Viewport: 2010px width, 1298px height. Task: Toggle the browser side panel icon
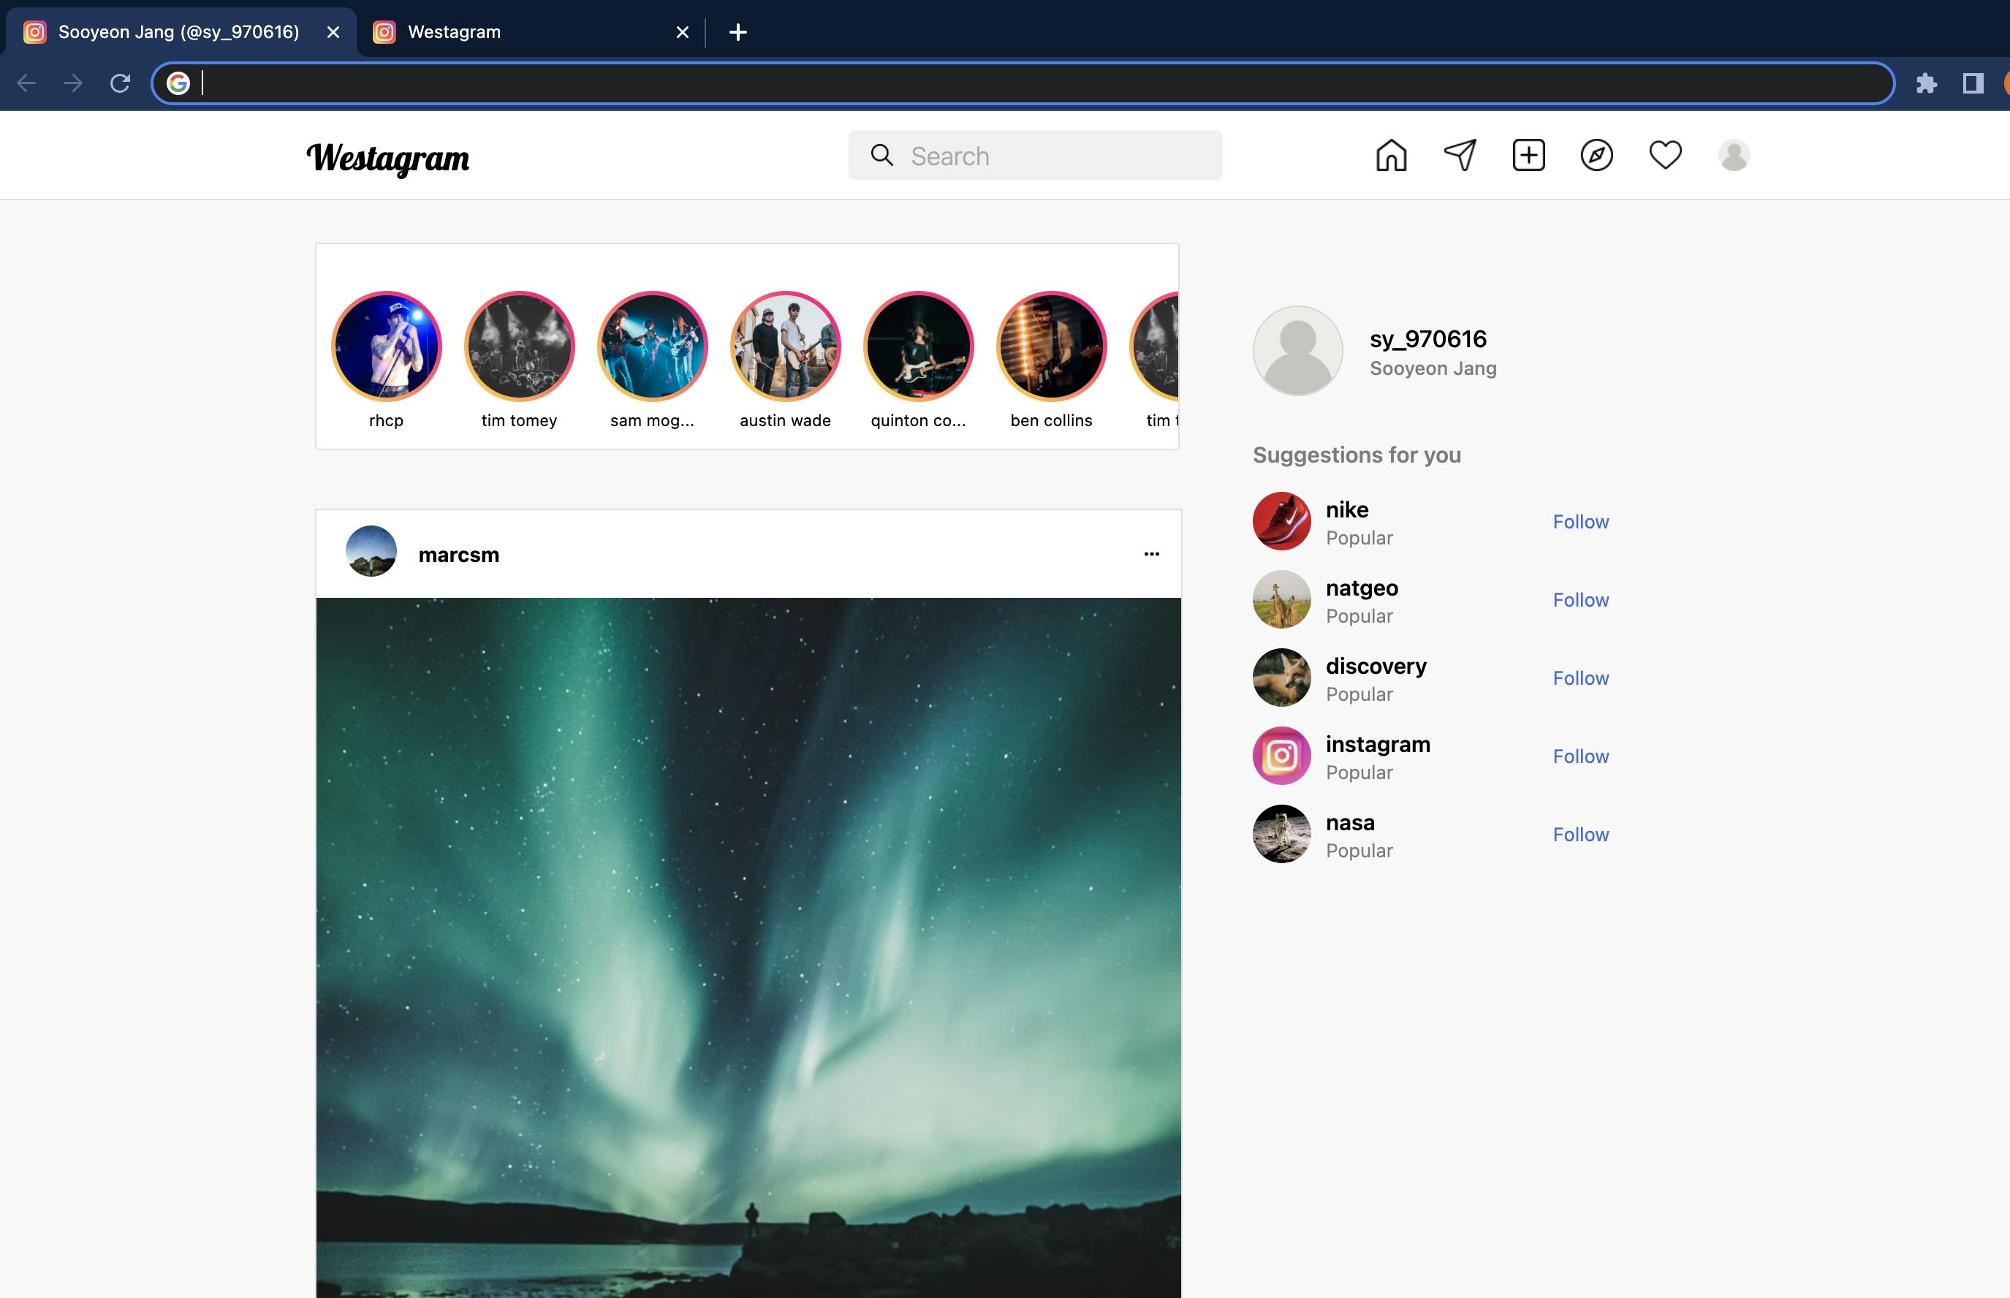pyautogui.click(x=1973, y=83)
